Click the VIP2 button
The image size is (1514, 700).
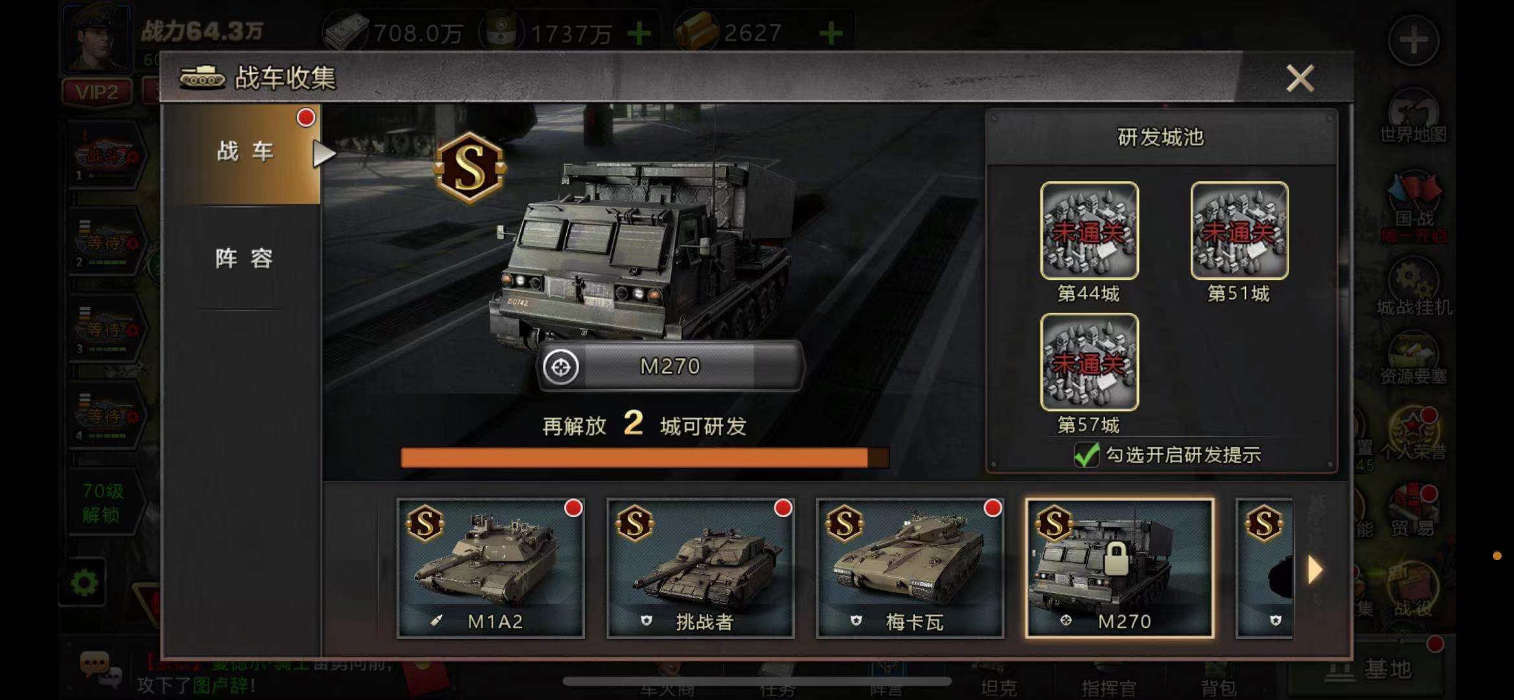[97, 92]
